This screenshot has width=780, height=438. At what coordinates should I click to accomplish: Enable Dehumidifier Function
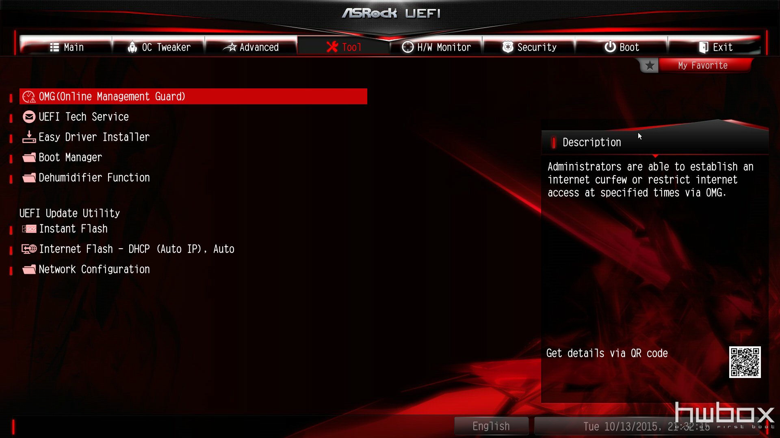click(x=94, y=178)
